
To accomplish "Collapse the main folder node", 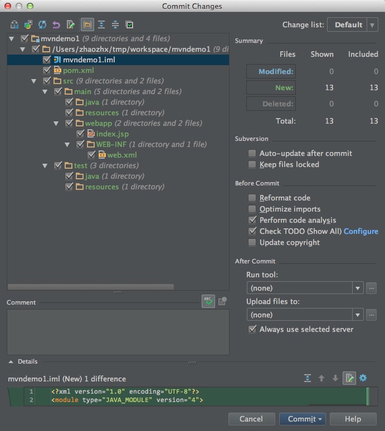I will (45, 92).
